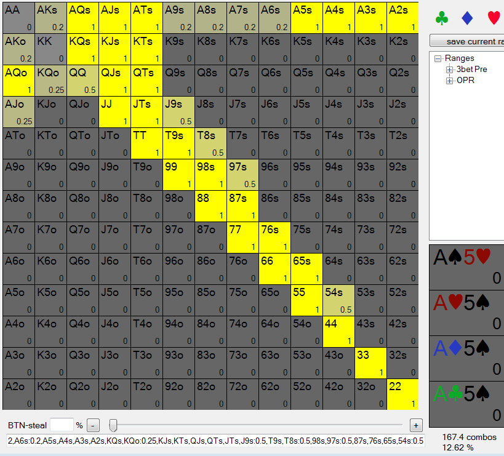Click the JTs hand cell

pos(146,112)
